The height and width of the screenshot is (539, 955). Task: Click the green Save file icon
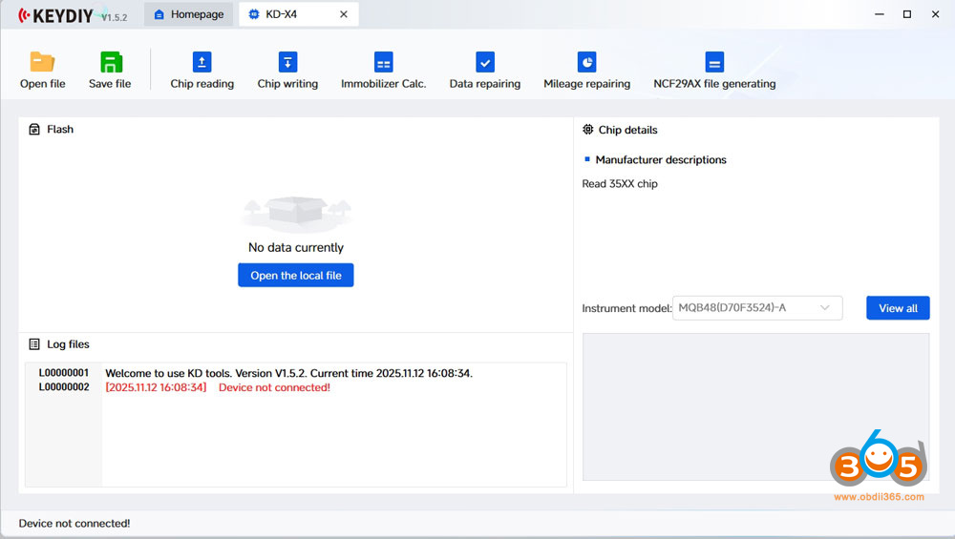pyautogui.click(x=110, y=63)
